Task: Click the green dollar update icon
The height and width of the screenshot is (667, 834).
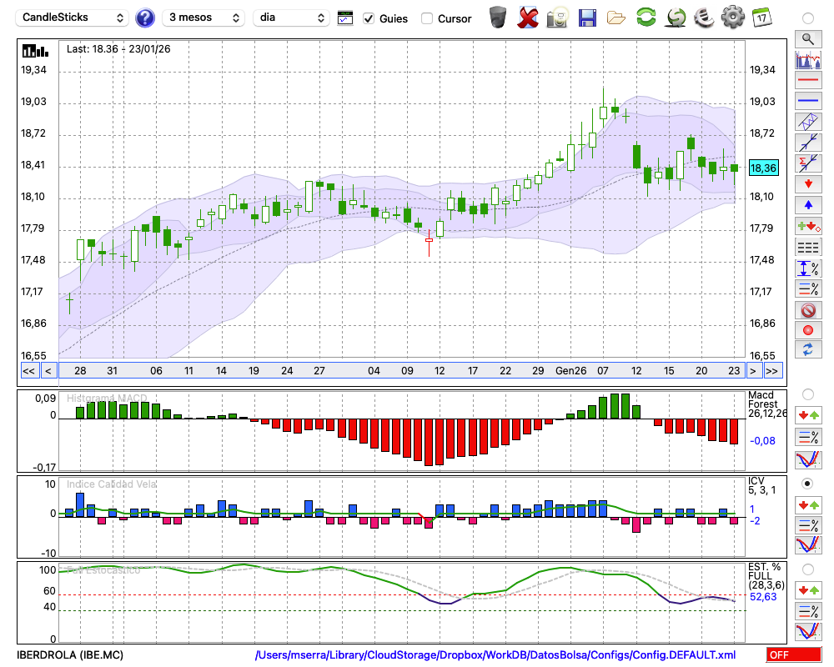Action: (676, 18)
